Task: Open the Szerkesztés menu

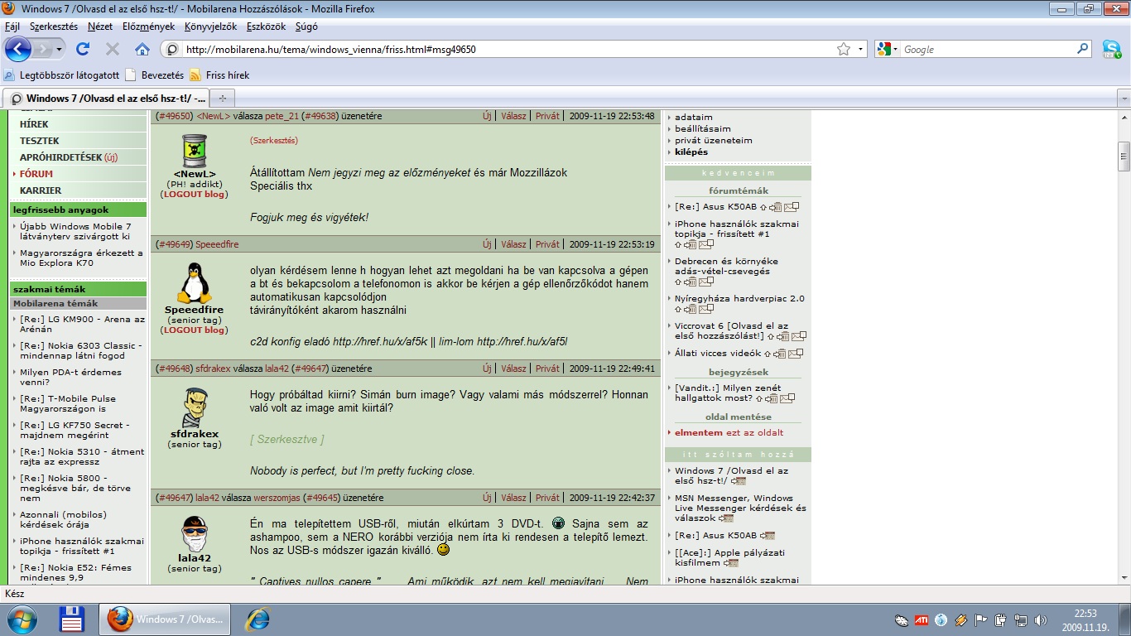Action: (x=54, y=26)
